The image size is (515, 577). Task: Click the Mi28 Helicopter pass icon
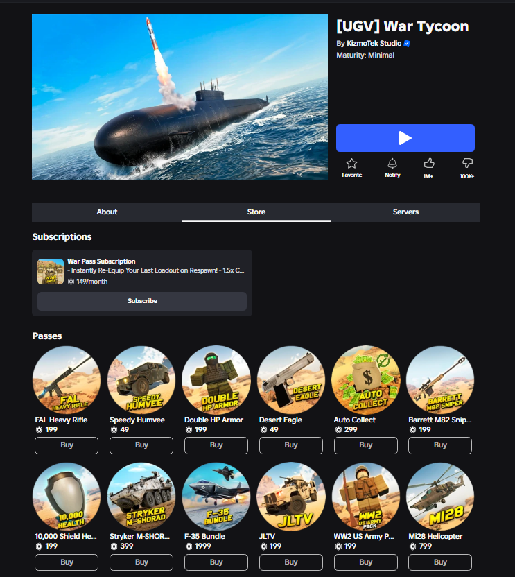[440, 497]
